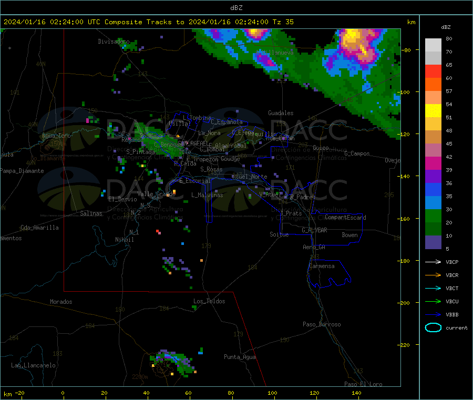Screen dimensions: 473x400
Task: Click the 'Paso_El_Loro' place label
Action: (363, 384)
